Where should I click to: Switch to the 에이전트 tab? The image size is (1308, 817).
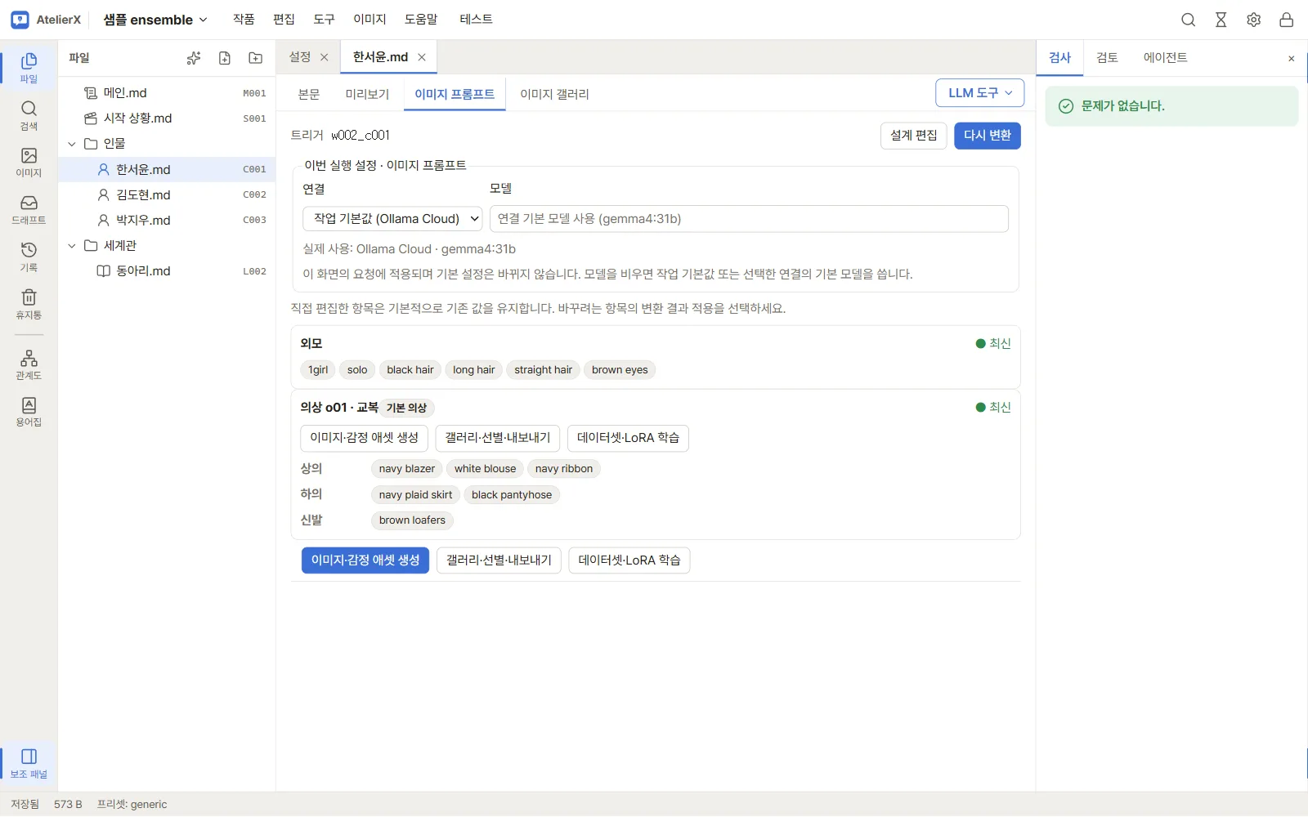(x=1165, y=58)
